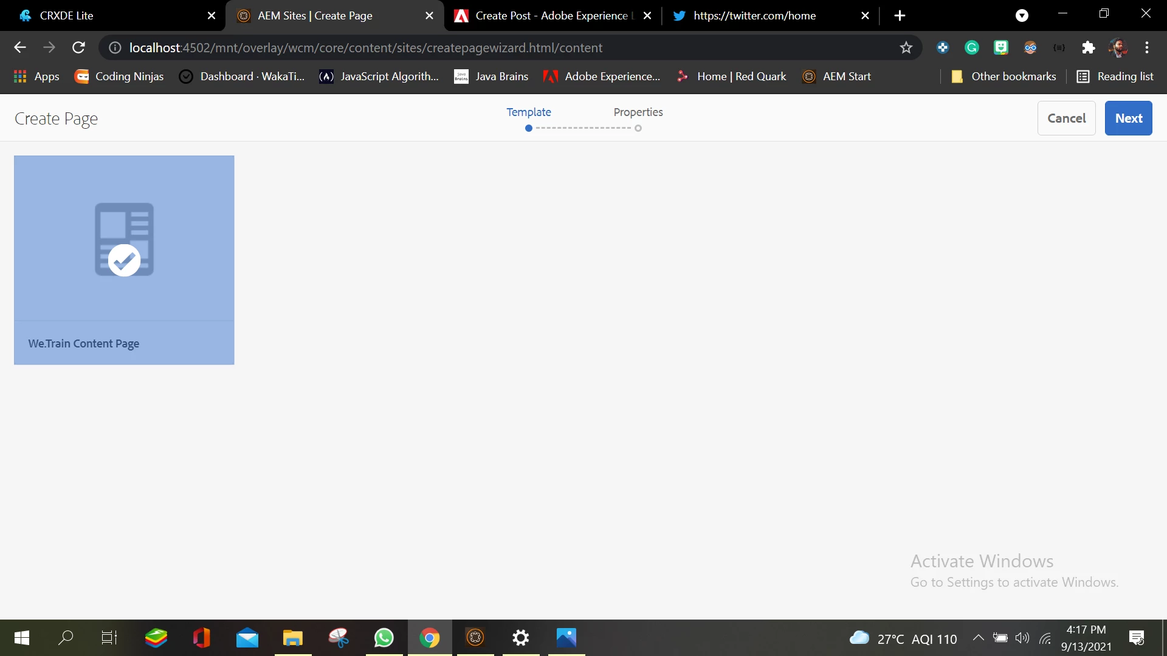Open the Chrome Extensions puzzle icon
This screenshot has height=656, width=1167.
tap(1088, 47)
